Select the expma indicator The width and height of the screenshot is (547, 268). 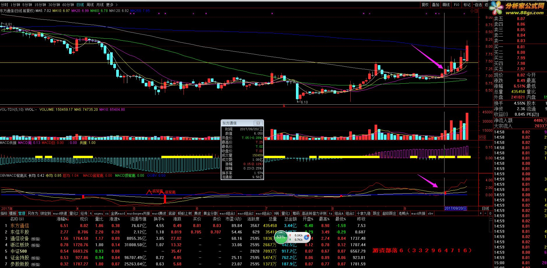pyautogui.click(x=98, y=213)
